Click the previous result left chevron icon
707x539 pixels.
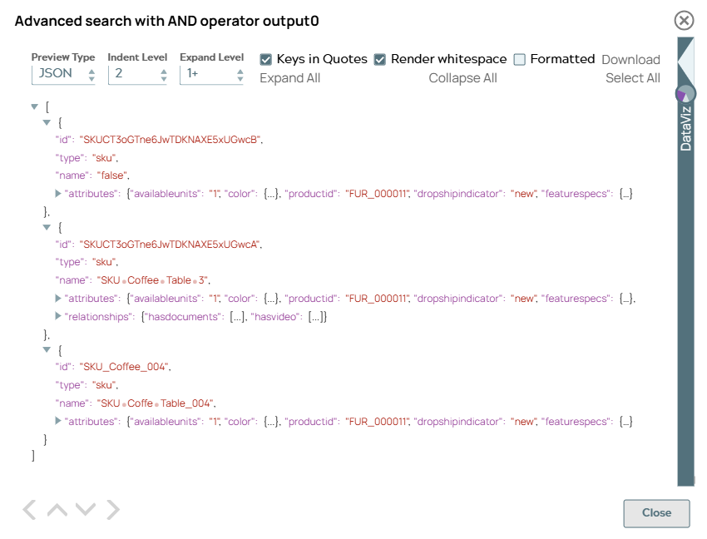[x=28, y=509]
